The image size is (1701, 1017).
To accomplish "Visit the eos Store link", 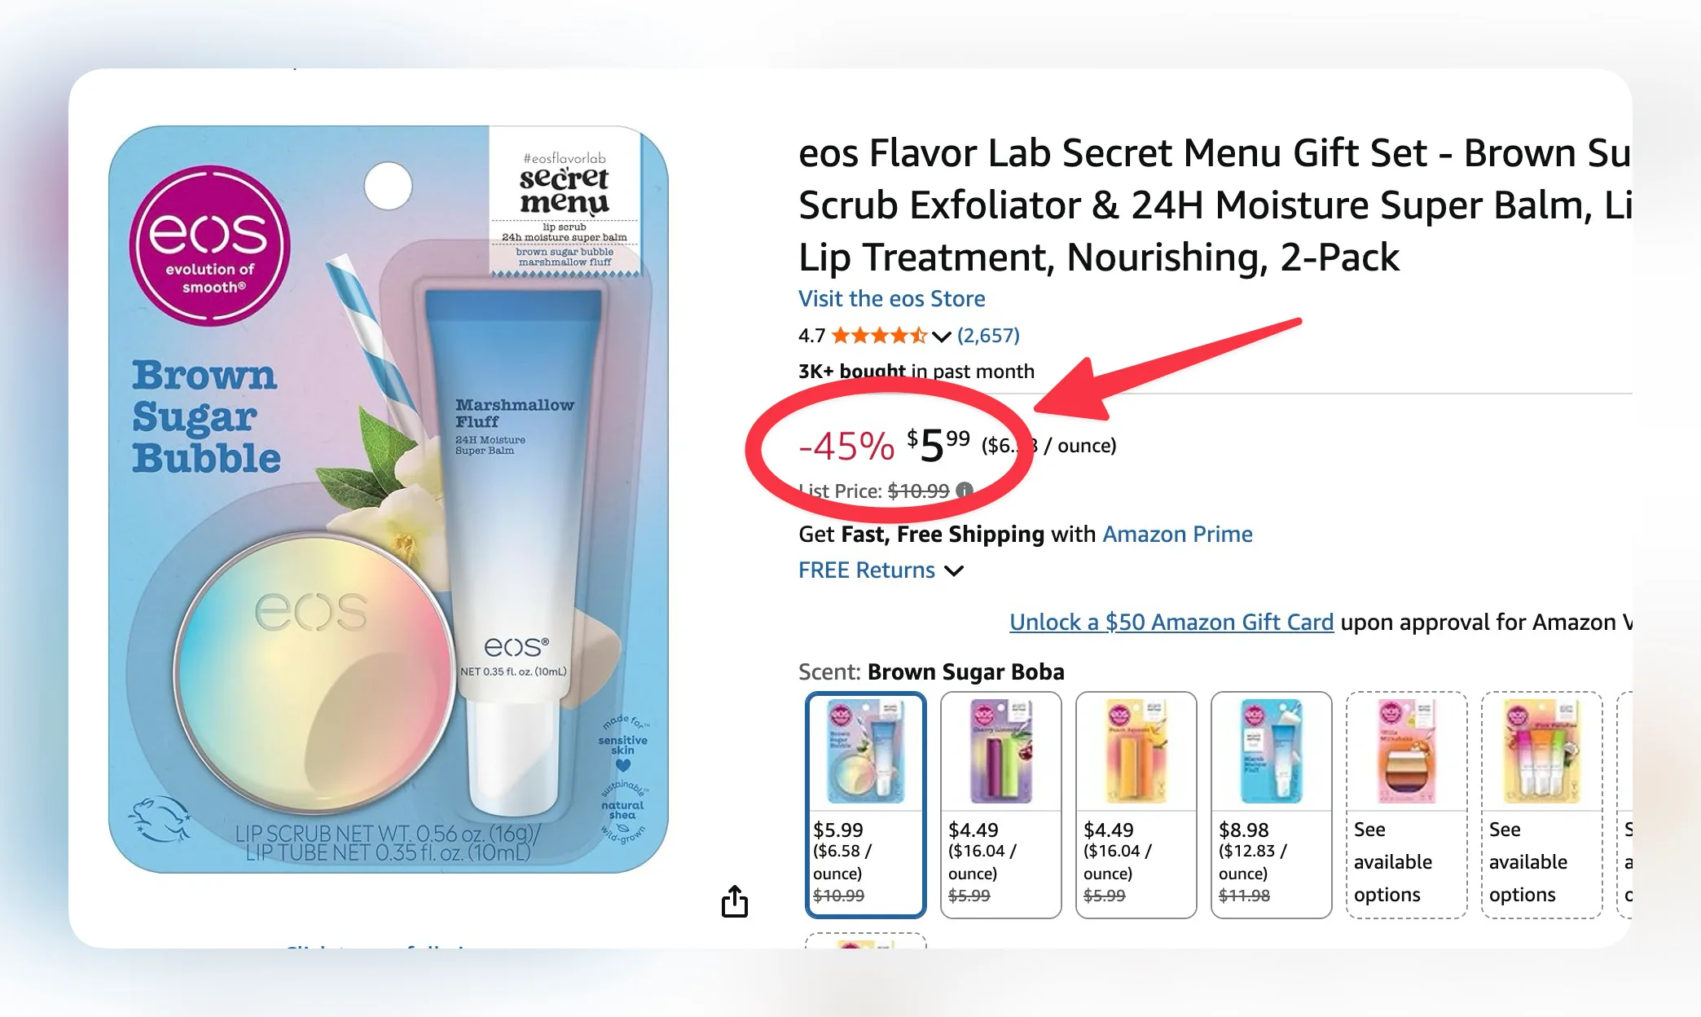I will click(891, 299).
